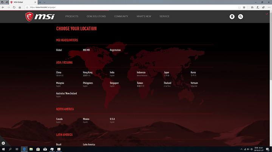Select the Philippines location link
272x152 pixels.
[88, 83]
